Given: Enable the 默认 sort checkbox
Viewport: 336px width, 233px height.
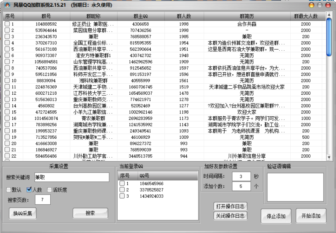Looking at the screenshot, I should point(8,190).
